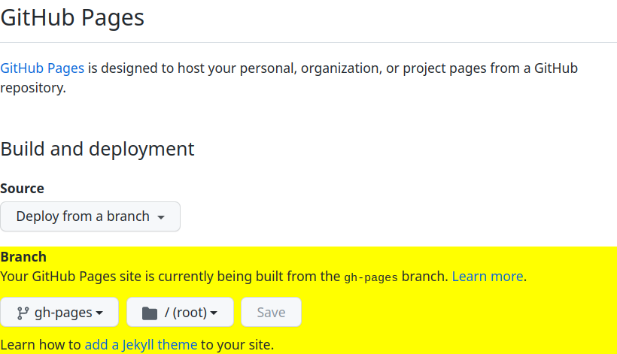Click the caret arrow next to gh-pages
The height and width of the screenshot is (354, 617).
[99, 313]
